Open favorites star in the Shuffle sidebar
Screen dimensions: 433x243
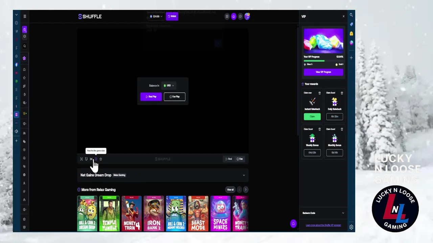coord(24,78)
